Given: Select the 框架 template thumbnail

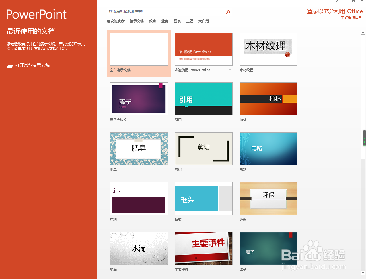Looking at the screenshot, I should (x=204, y=199).
